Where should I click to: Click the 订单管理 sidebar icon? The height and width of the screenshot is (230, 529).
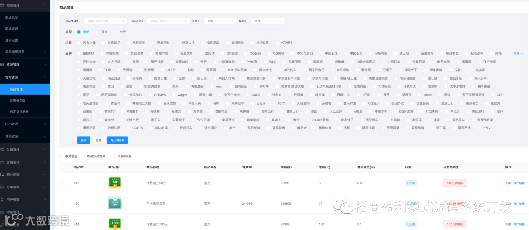pyautogui.click(x=2, y=188)
